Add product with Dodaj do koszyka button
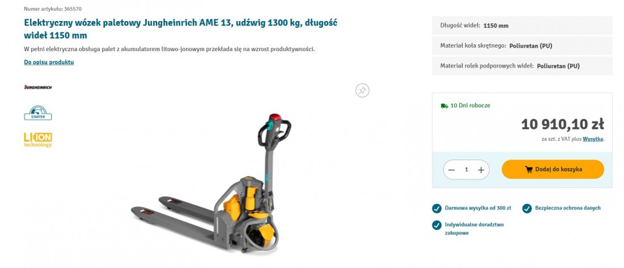The width and height of the screenshot is (624, 268). pos(553,169)
